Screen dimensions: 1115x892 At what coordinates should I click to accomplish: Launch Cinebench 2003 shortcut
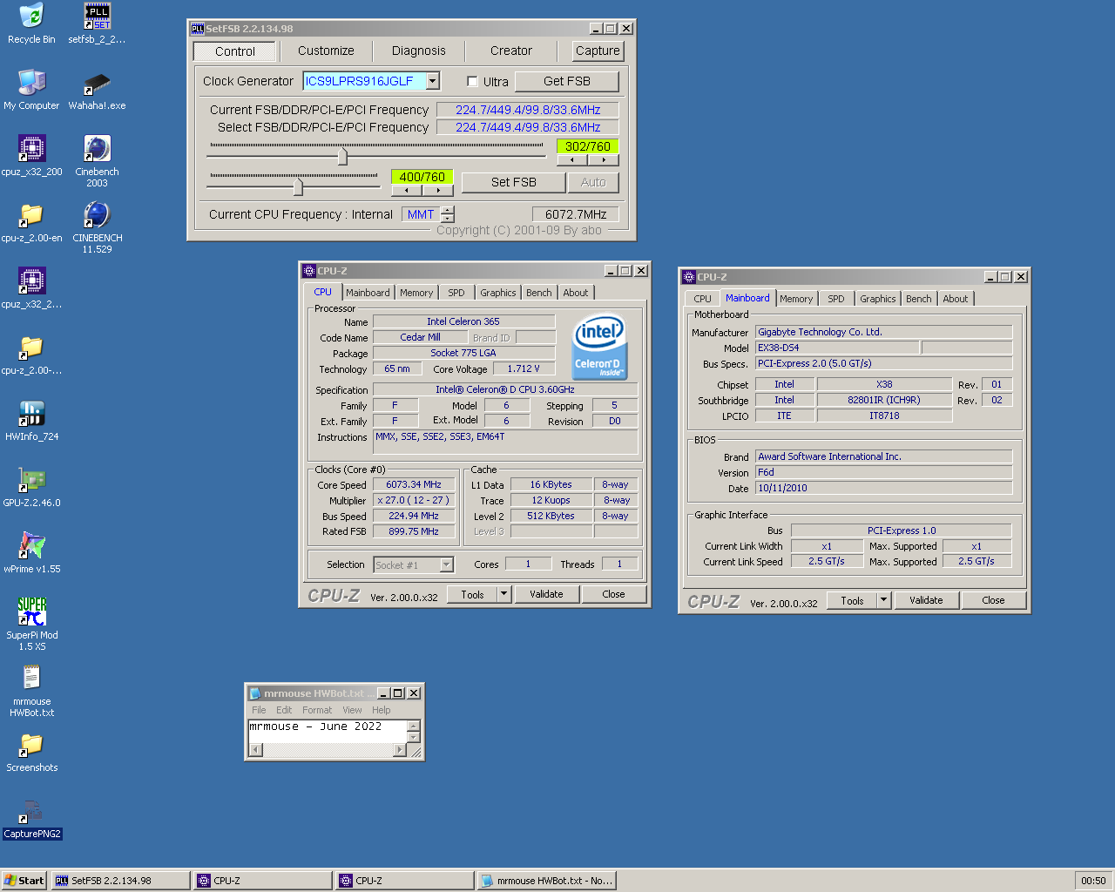(x=97, y=160)
